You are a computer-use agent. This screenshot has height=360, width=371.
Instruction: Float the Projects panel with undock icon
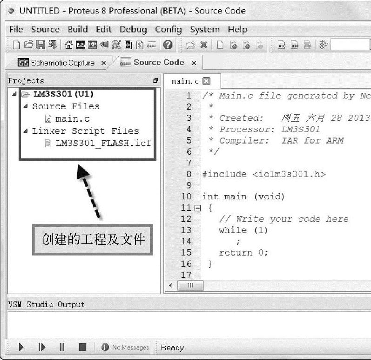tap(155, 80)
